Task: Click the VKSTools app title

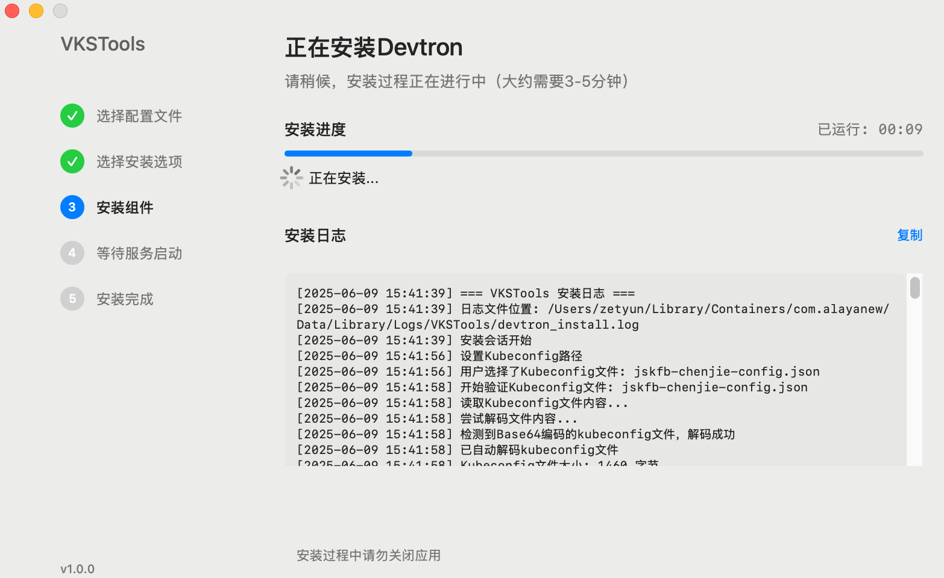Action: pos(103,44)
